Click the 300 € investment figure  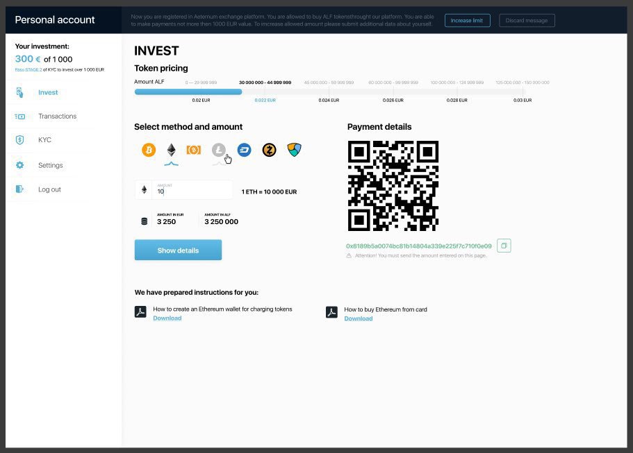[x=28, y=59]
